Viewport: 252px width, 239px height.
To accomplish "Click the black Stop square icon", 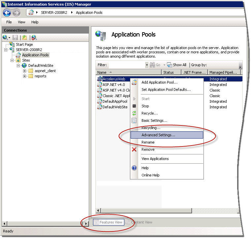I will (134, 106).
